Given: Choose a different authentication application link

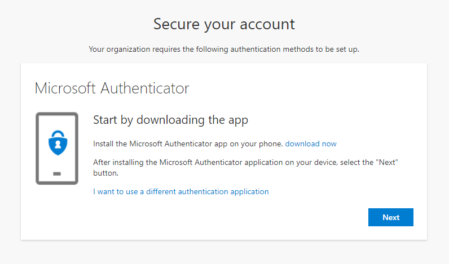Looking at the screenshot, I should (x=181, y=191).
